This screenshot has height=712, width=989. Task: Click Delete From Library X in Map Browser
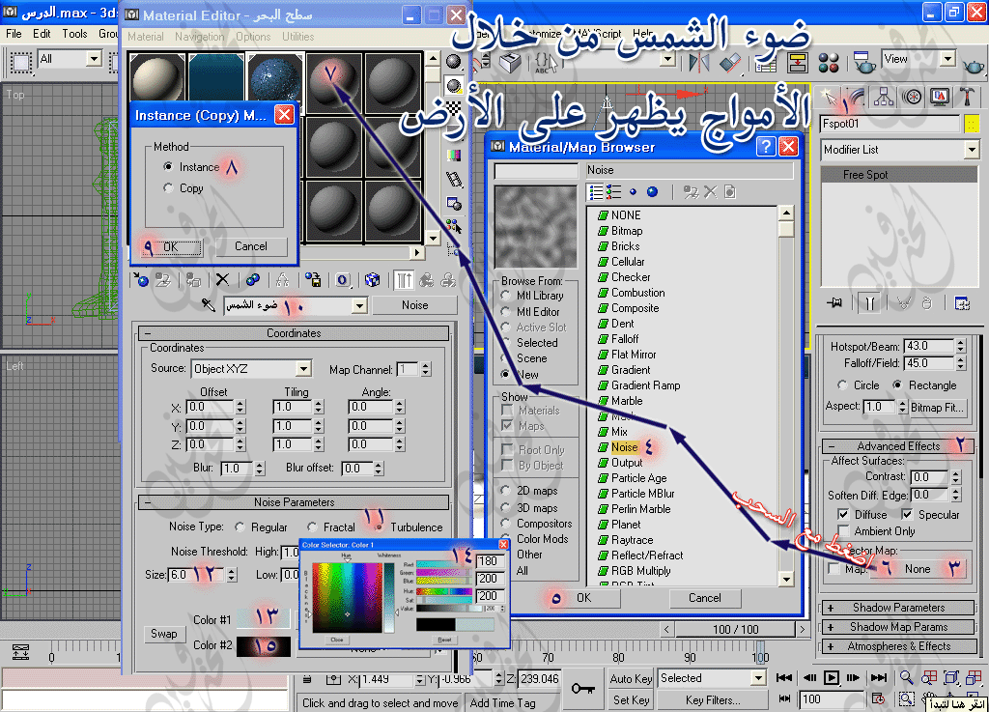tap(711, 191)
